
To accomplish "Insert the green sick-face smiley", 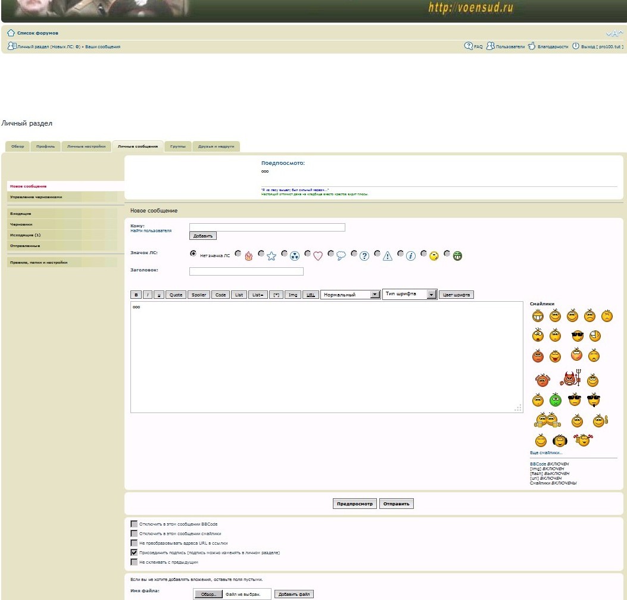I will [555, 399].
